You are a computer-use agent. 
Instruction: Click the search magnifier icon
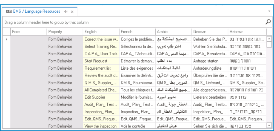coord(268,22)
